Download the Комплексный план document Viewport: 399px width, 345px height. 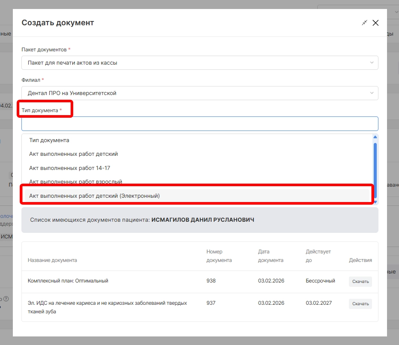click(360, 281)
